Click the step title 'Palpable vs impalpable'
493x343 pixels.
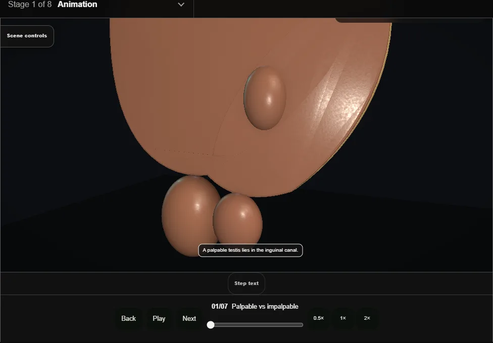265,307
